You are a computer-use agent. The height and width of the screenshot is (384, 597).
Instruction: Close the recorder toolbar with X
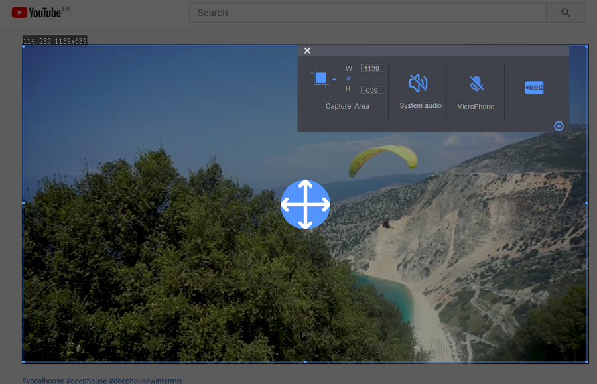pyautogui.click(x=307, y=50)
